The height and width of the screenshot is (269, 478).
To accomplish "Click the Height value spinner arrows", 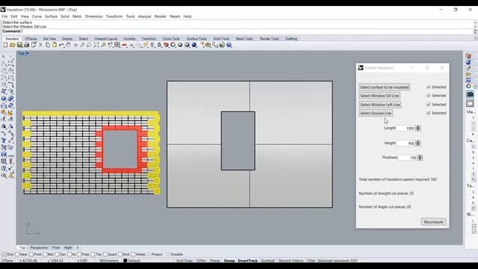I will click(x=418, y=143).
